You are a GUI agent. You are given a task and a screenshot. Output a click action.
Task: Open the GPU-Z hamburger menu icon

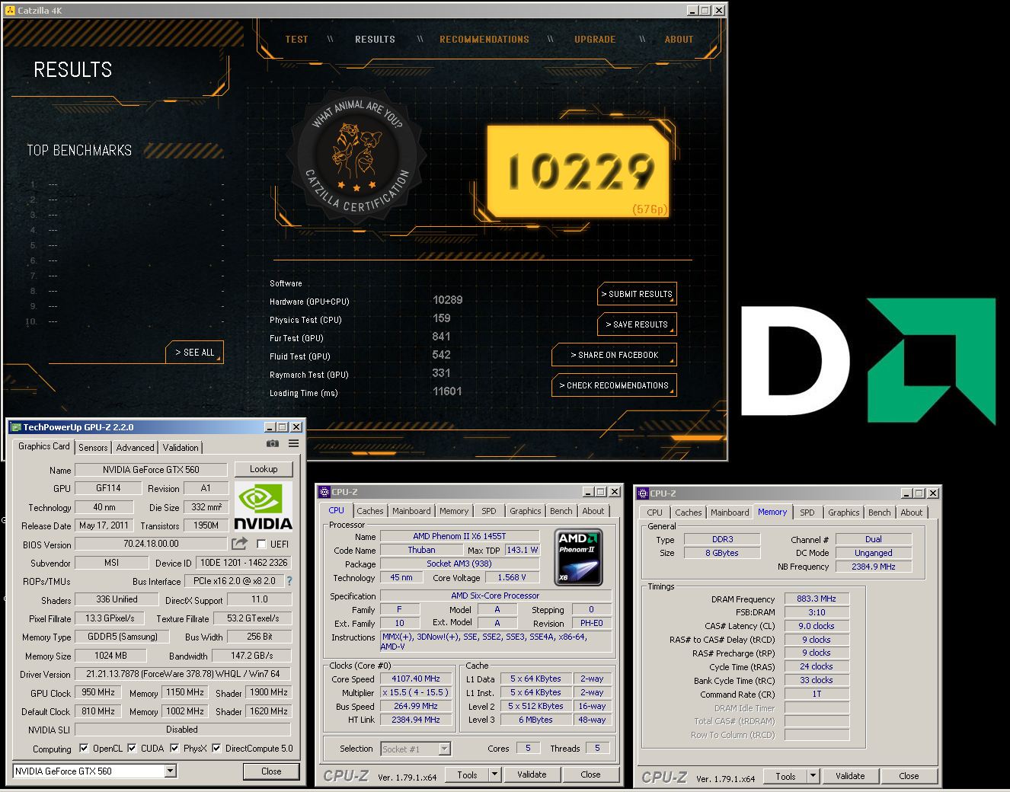coord(293,443)
